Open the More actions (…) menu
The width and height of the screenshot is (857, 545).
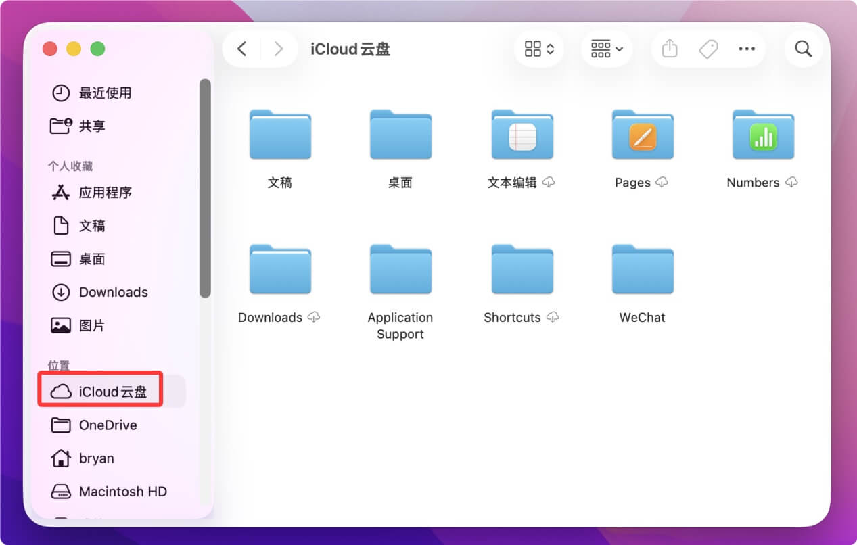(747, 49)
